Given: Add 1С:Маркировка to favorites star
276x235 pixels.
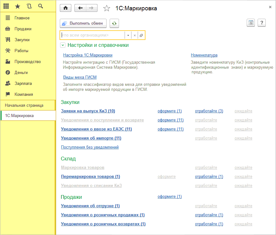Looking at the screenshot, I should tap(107, 8).
